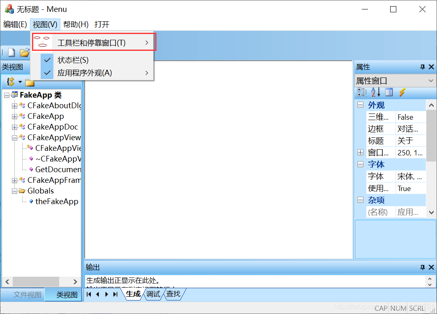
Task: Click the 宋体 font value cell
Action: tap(411, 176)
